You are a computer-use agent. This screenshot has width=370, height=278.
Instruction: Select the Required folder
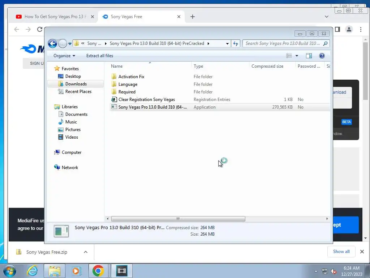(127, 92)
